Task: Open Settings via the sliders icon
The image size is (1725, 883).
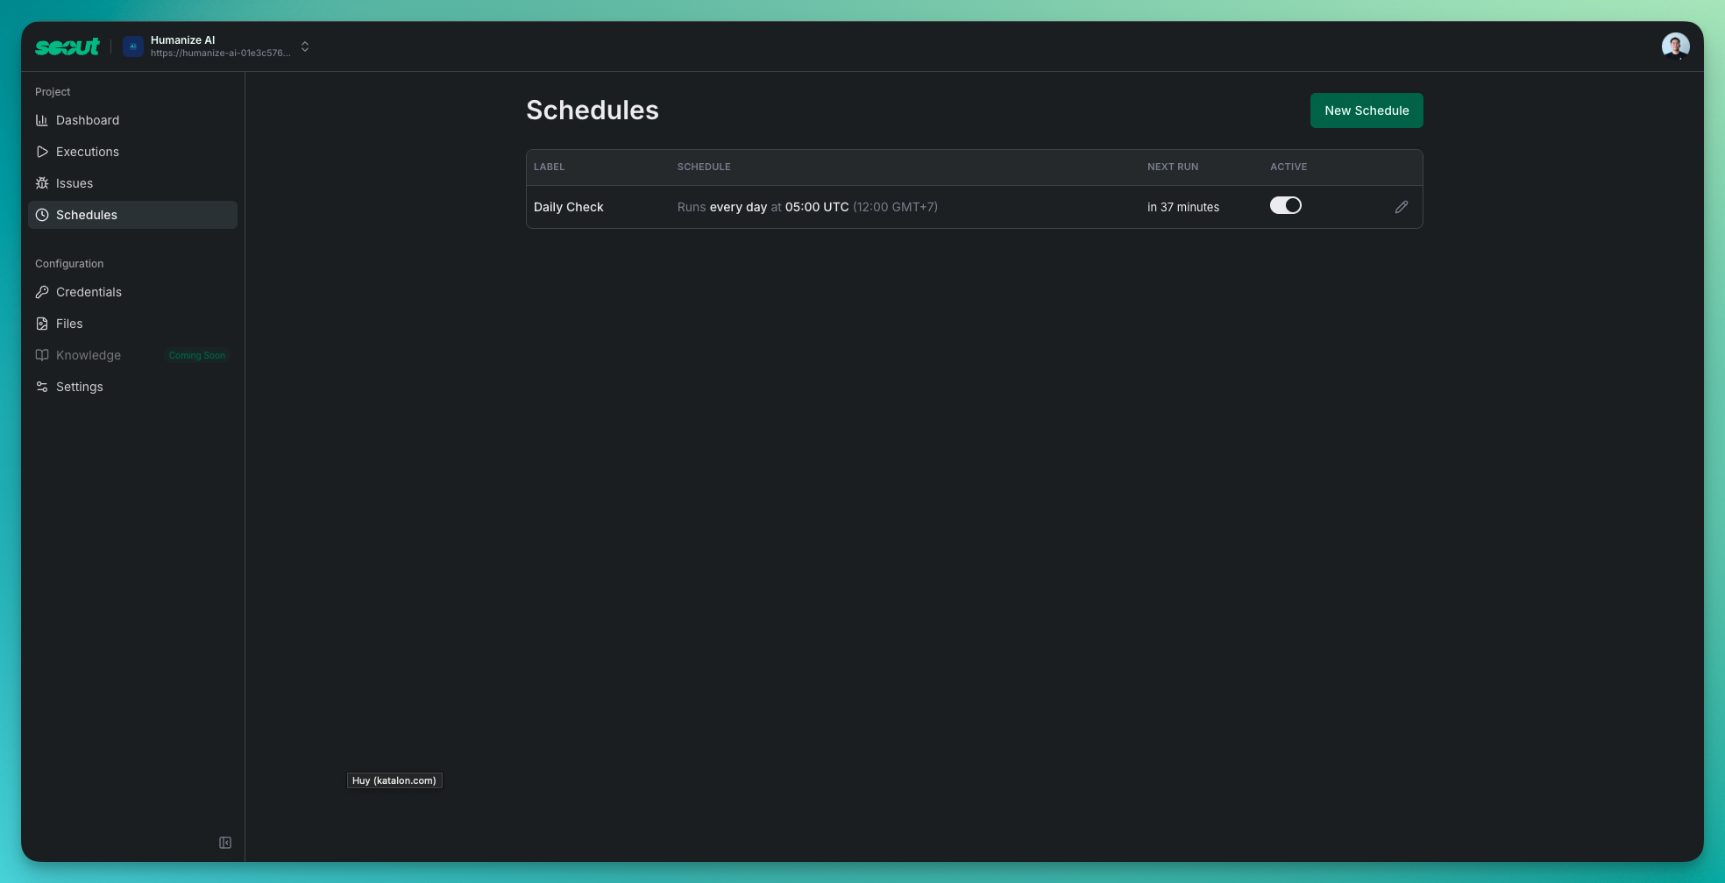Action: coord(42,387)
